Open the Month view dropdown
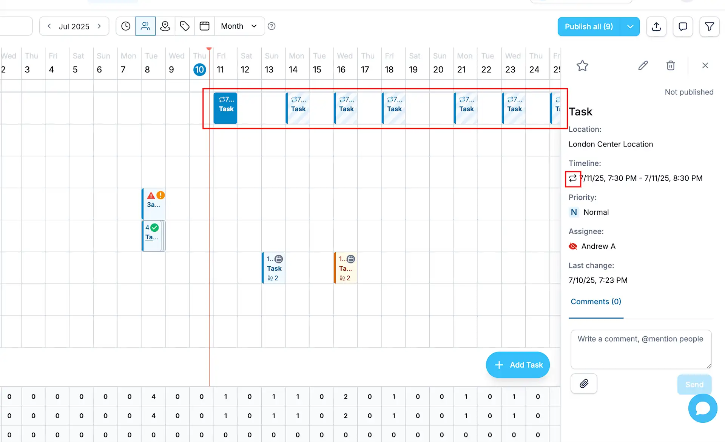725x442 pixels. point(239,26)
